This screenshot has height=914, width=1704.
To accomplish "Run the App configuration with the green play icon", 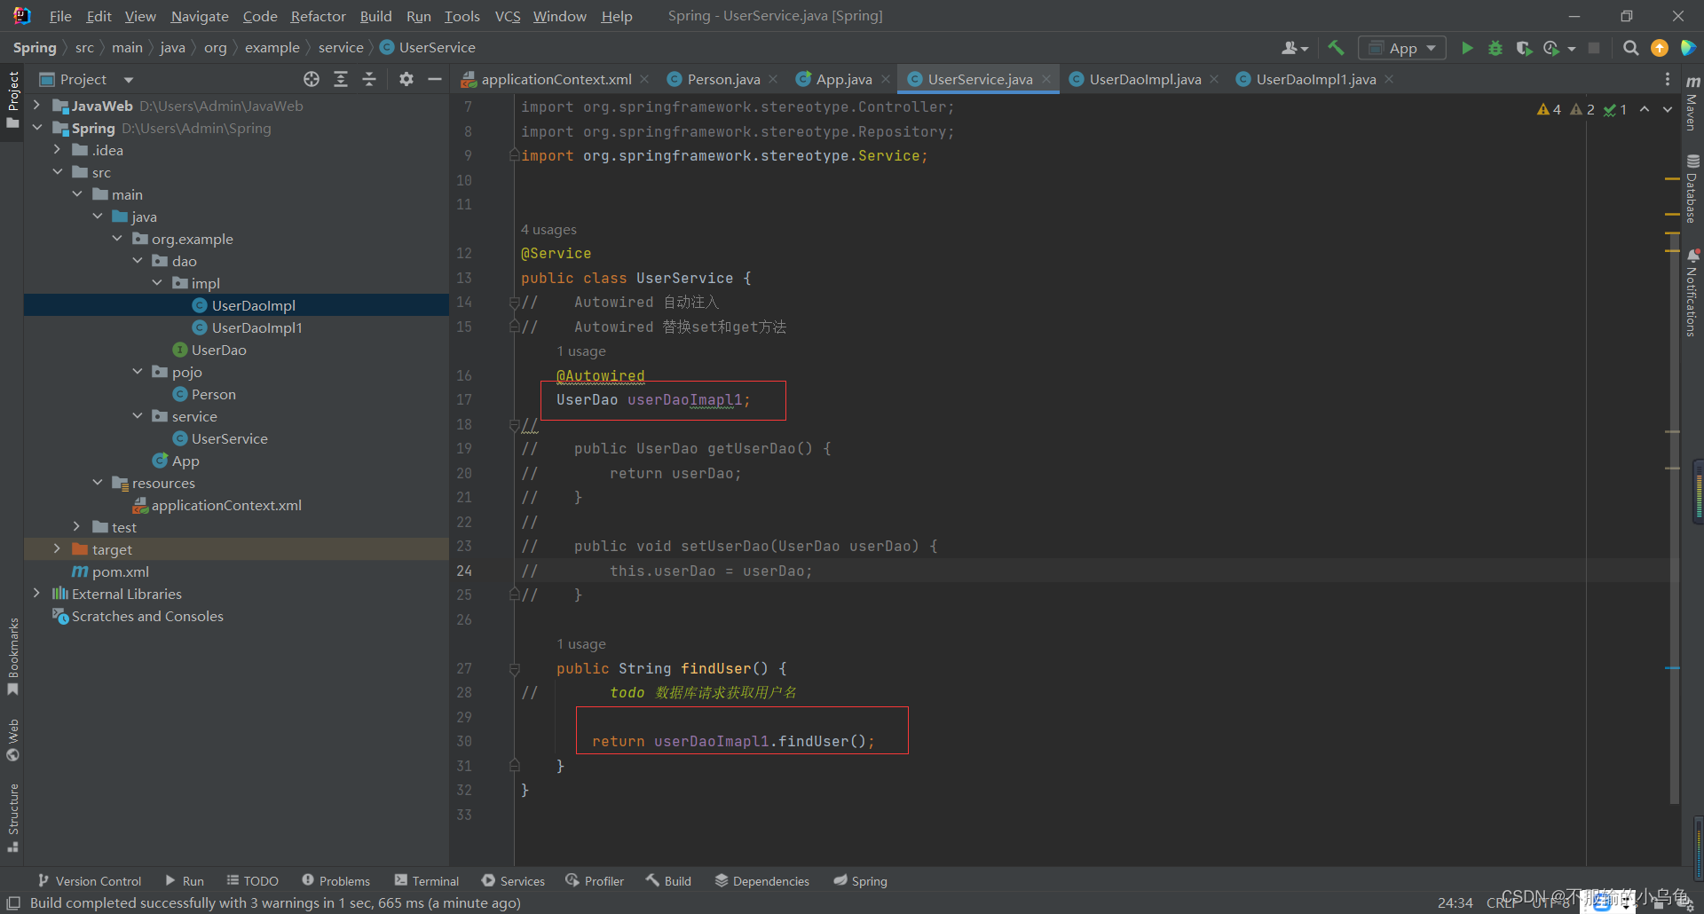I will tap(1467, 48).
